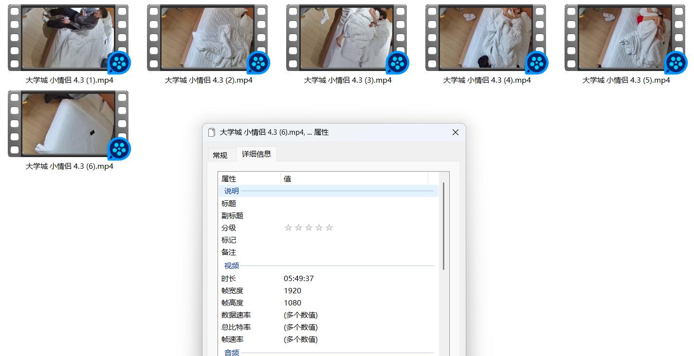Click the 属性 column header
The height and width of the screenshot is (356, 694).
pyautogui.click(x=249, y=179)
